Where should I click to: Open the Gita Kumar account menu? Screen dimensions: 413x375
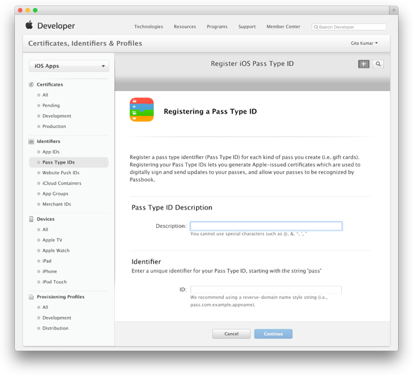(x=364, y=43)
